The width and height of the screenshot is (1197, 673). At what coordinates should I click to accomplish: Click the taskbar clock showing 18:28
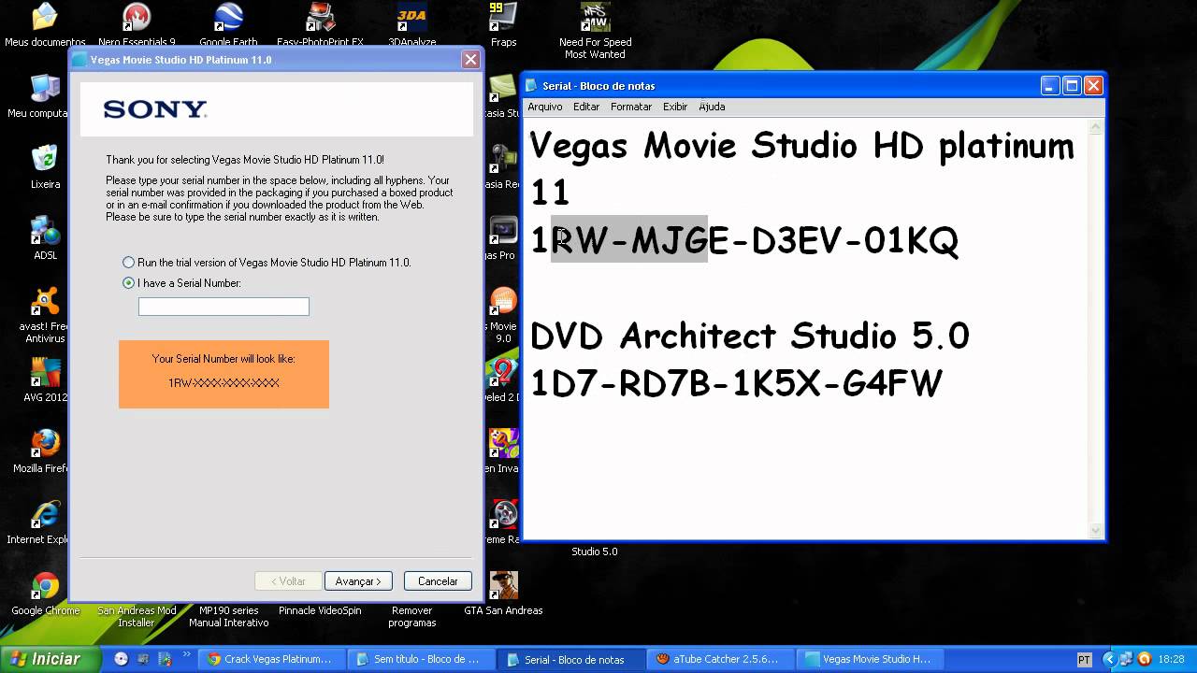tap(1172, 660)
